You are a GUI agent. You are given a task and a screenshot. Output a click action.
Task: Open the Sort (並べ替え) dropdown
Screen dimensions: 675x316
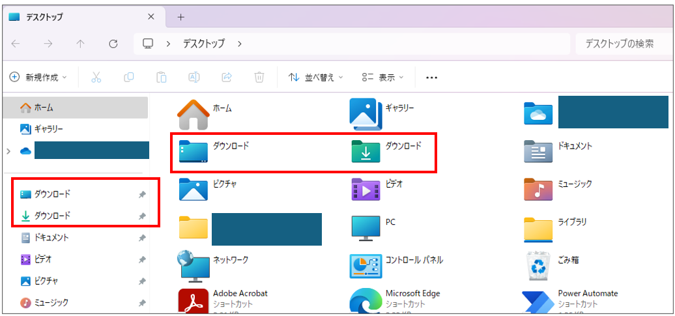(315, 78)
